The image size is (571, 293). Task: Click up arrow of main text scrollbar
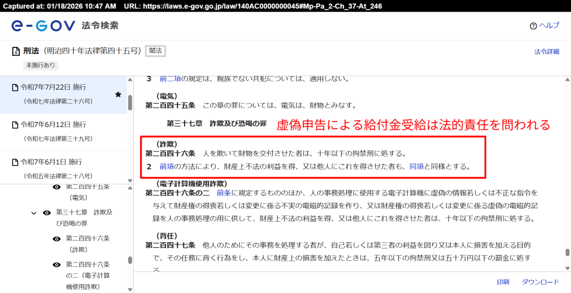(x=567, y=79)
